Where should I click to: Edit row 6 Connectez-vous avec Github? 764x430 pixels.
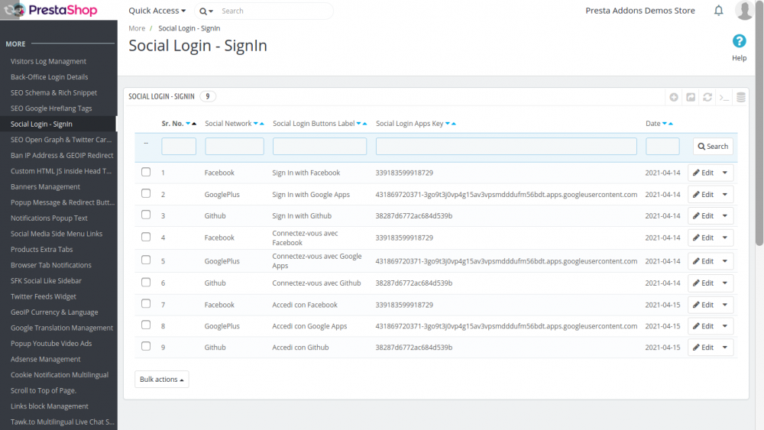click(x=703, y=283)
